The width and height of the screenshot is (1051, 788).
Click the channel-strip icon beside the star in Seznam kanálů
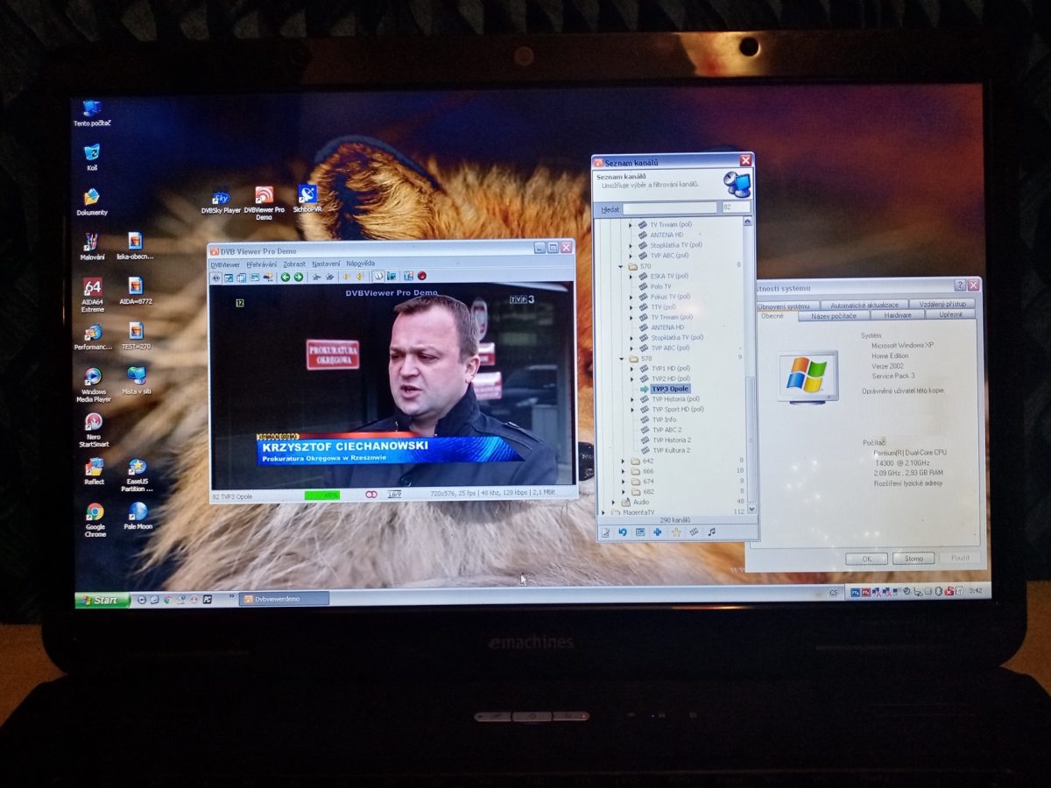pos(694,531)
